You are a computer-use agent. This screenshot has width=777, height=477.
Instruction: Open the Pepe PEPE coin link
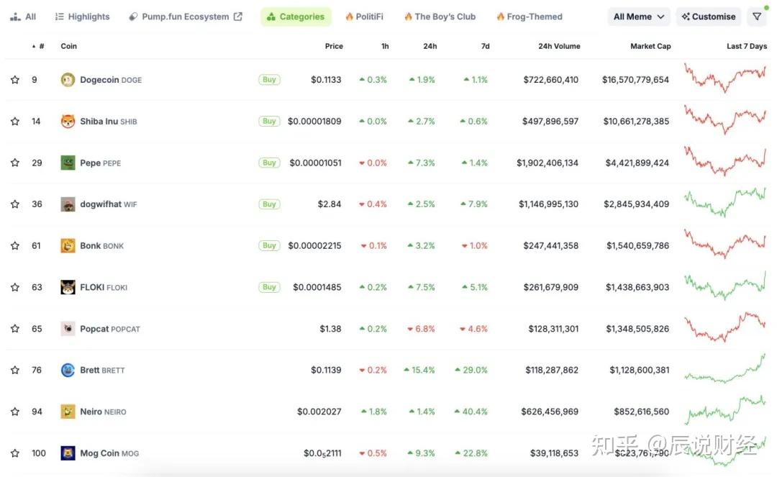click(x=101, y=163)
